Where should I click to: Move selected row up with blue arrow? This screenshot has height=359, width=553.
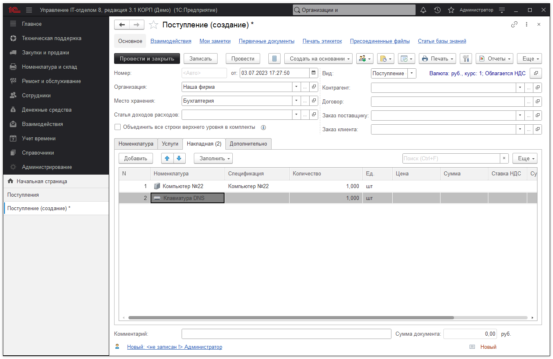tap(167, 158)
